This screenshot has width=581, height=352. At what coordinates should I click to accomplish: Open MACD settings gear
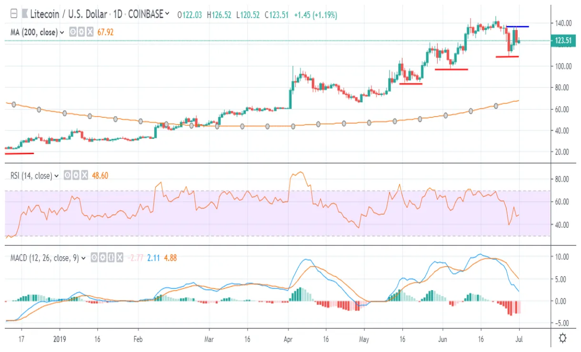click(x=103, y=258)
